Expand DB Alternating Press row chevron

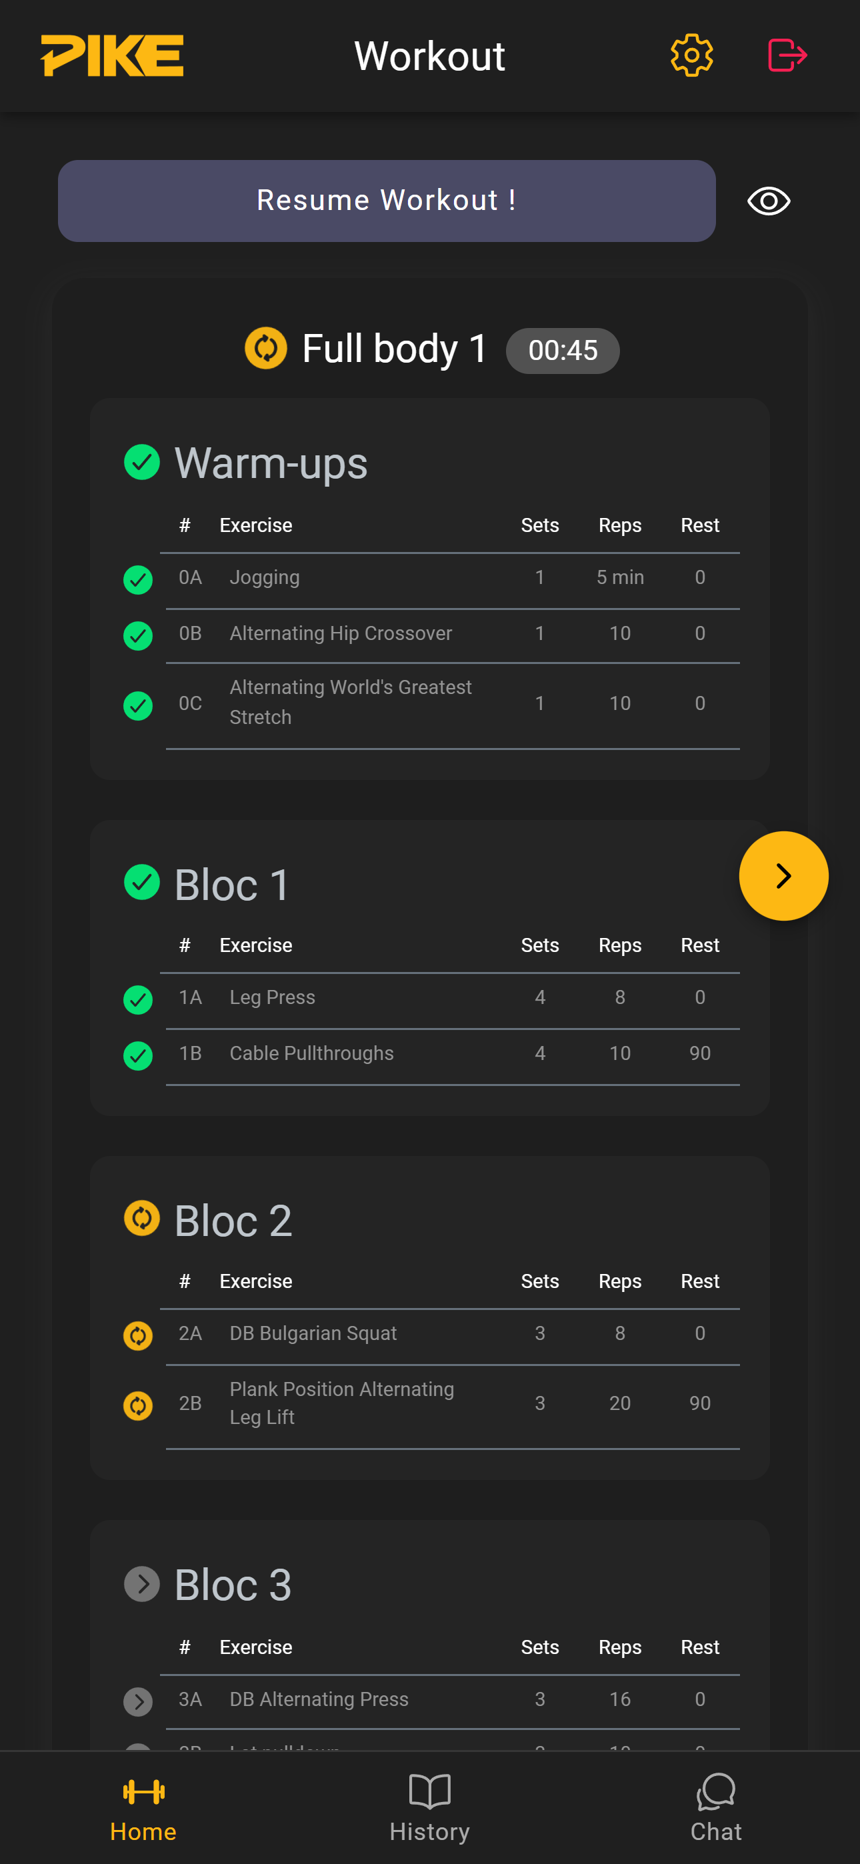tap(137, 1701)
